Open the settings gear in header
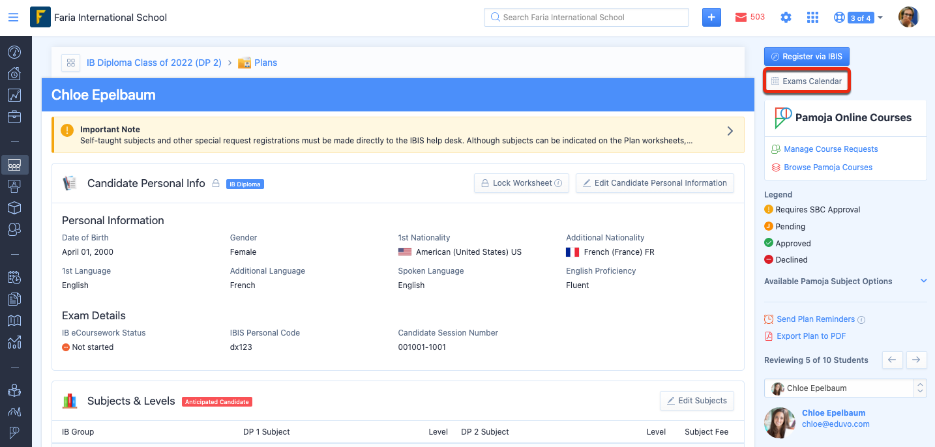Screen dimensions: 935x447 pos(786,18)
